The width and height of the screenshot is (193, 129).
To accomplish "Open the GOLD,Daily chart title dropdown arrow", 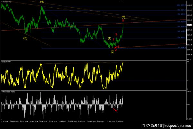I will tap(2, 2).
